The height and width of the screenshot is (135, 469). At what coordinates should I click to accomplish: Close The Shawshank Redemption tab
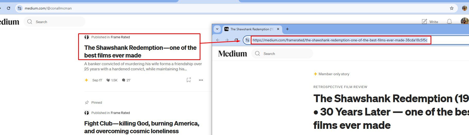(278, 29)
